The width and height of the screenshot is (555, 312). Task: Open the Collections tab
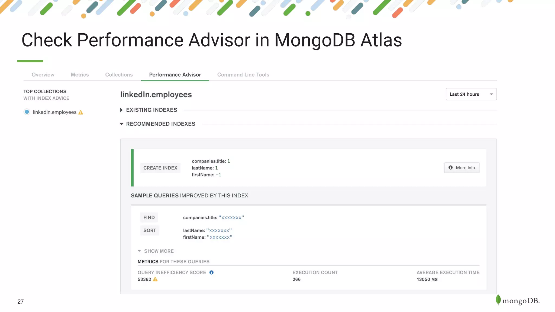[119, 75]
